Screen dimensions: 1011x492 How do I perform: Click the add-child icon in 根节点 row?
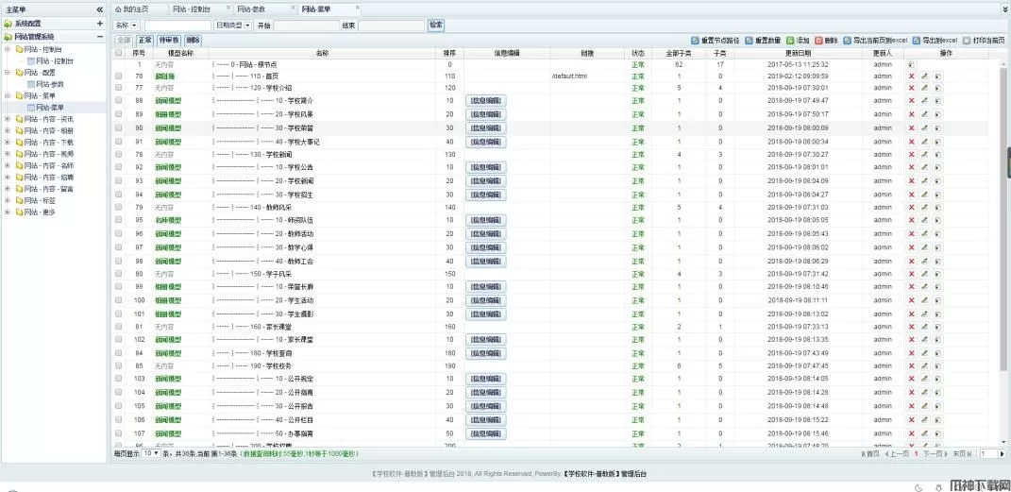[x=911, y=64]
